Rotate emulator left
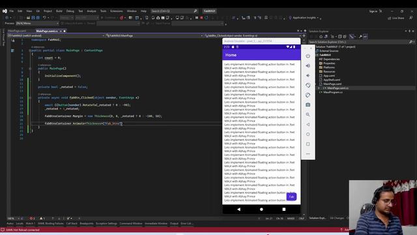This screenshot has width=417, height=235. click(x=308, y=86)
